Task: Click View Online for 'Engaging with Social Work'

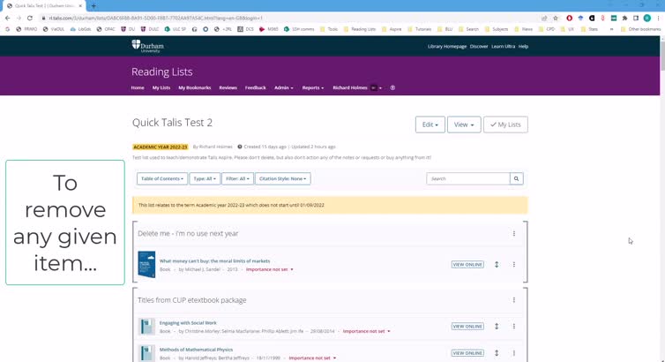Action: [x=467, y=326]
